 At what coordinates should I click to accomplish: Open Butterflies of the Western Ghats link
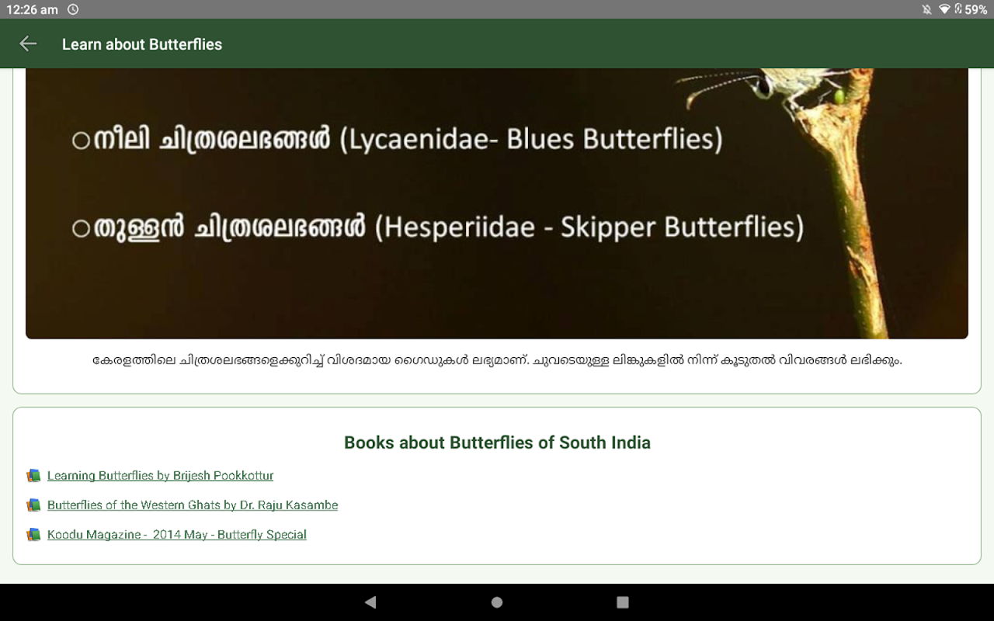[x=193, y=505]
